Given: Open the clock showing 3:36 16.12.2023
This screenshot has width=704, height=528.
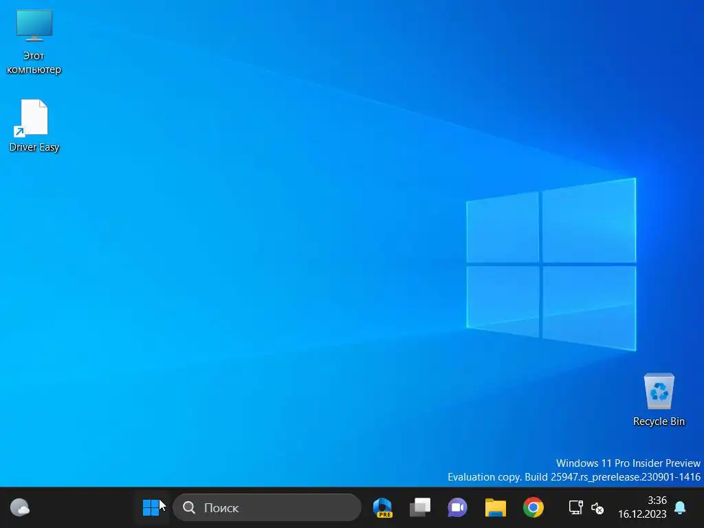Looking at the screenshot, I should (x=642, y=507).
